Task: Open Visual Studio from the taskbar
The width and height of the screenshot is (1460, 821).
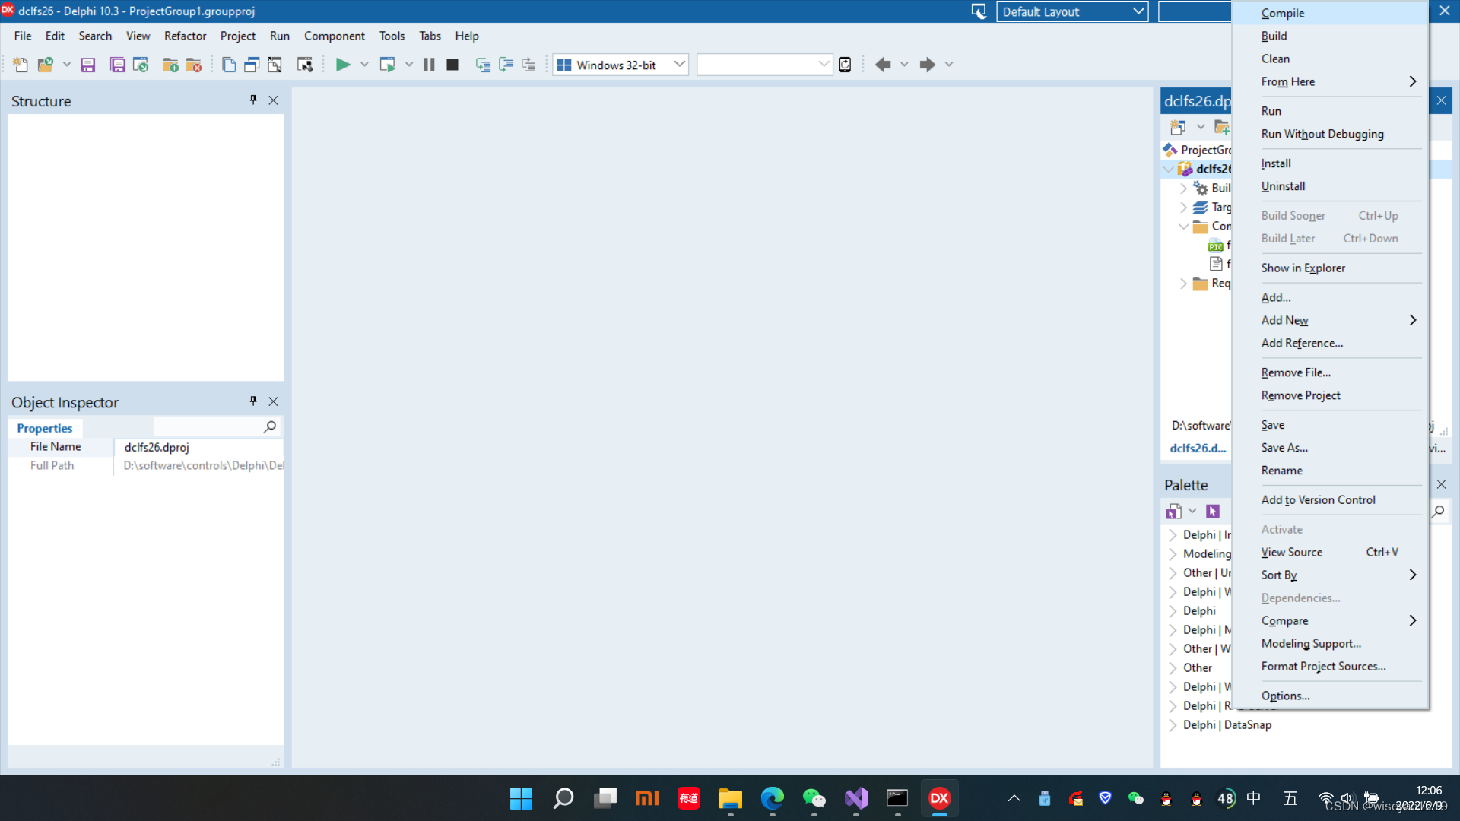Action: click(856, 798)
